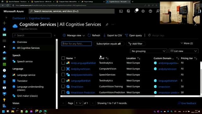Open Messenger from the taskbar

point(31,111)
